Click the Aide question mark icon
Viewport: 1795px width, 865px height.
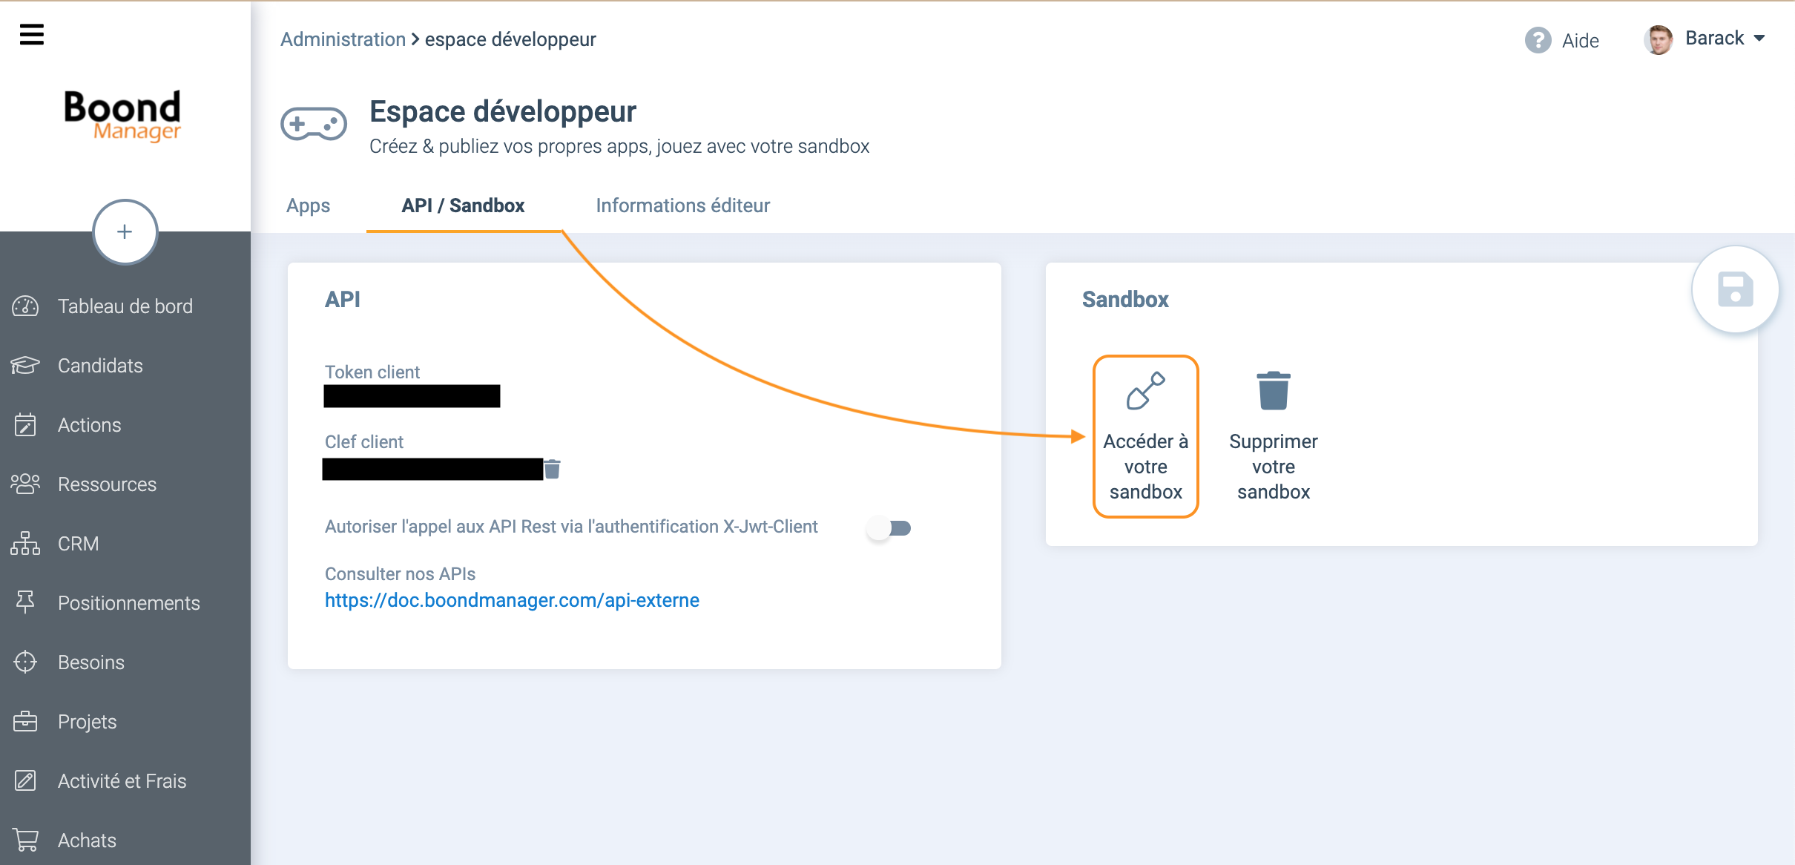[1538, 40]
